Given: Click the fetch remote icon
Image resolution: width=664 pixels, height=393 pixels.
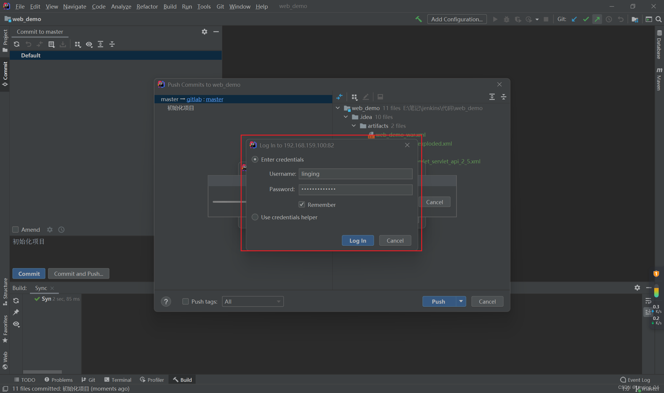Looking at the screenshot, I should point(575,19).
